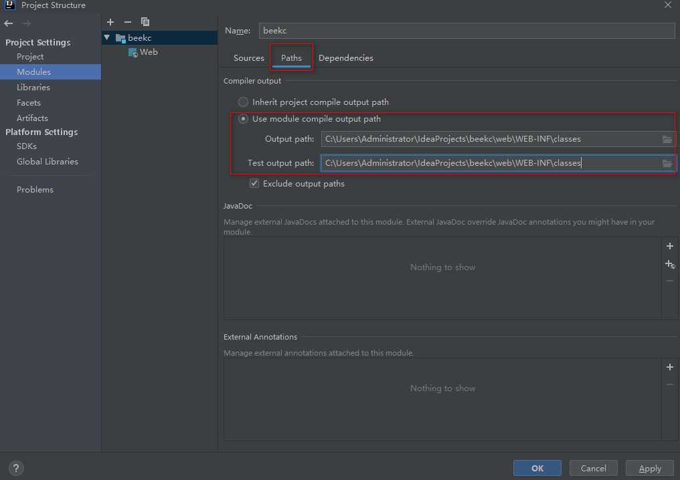
Task: Click the Cancel button
Action: [593, 468]
